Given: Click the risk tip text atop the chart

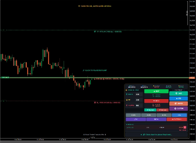Looking at the screenshot, I should coord(96,6).
